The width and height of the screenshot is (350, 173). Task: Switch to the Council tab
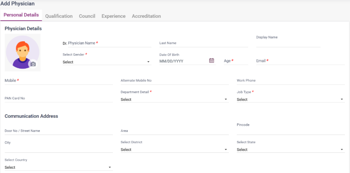87,16
